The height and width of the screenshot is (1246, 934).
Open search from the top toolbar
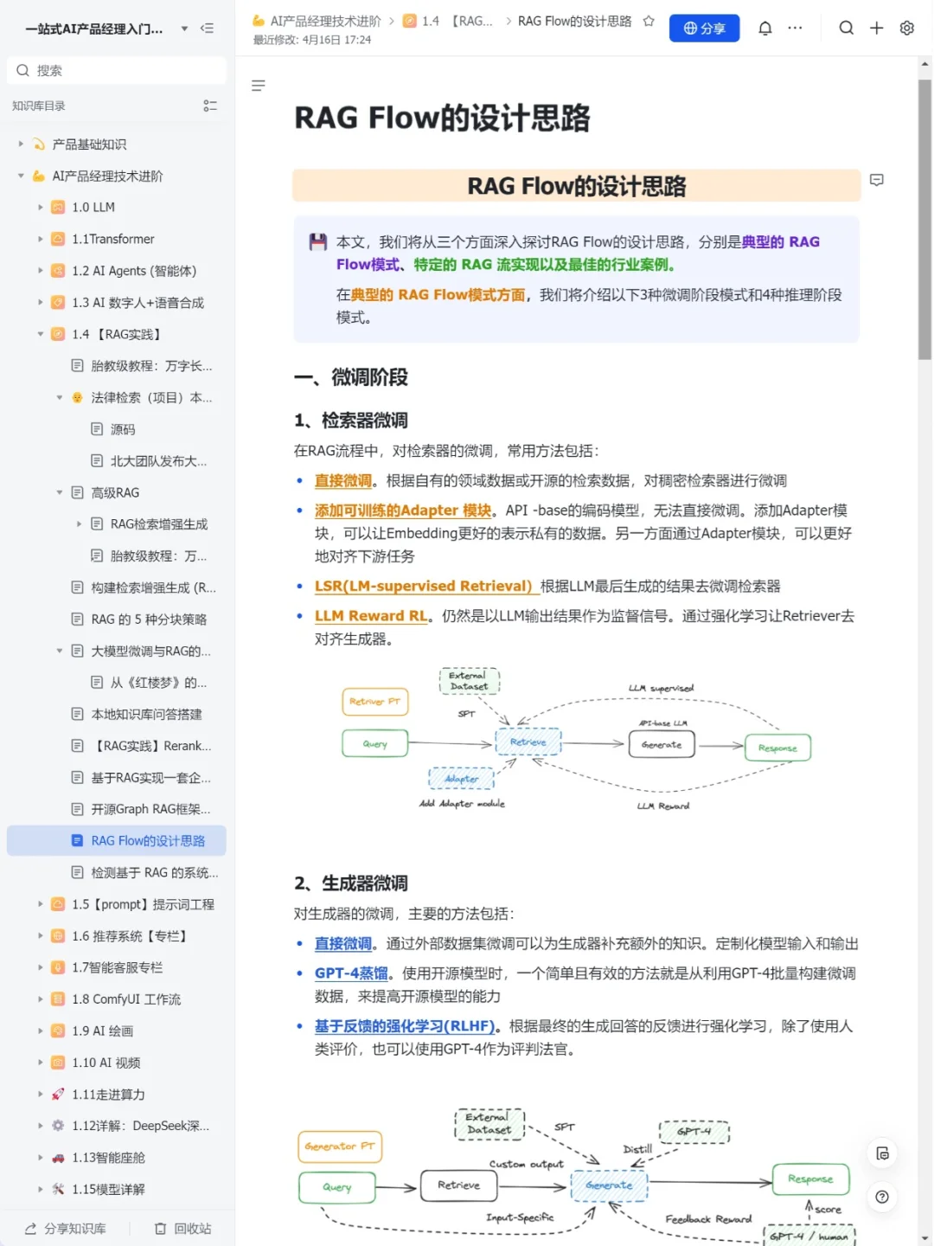pos(846,28)
